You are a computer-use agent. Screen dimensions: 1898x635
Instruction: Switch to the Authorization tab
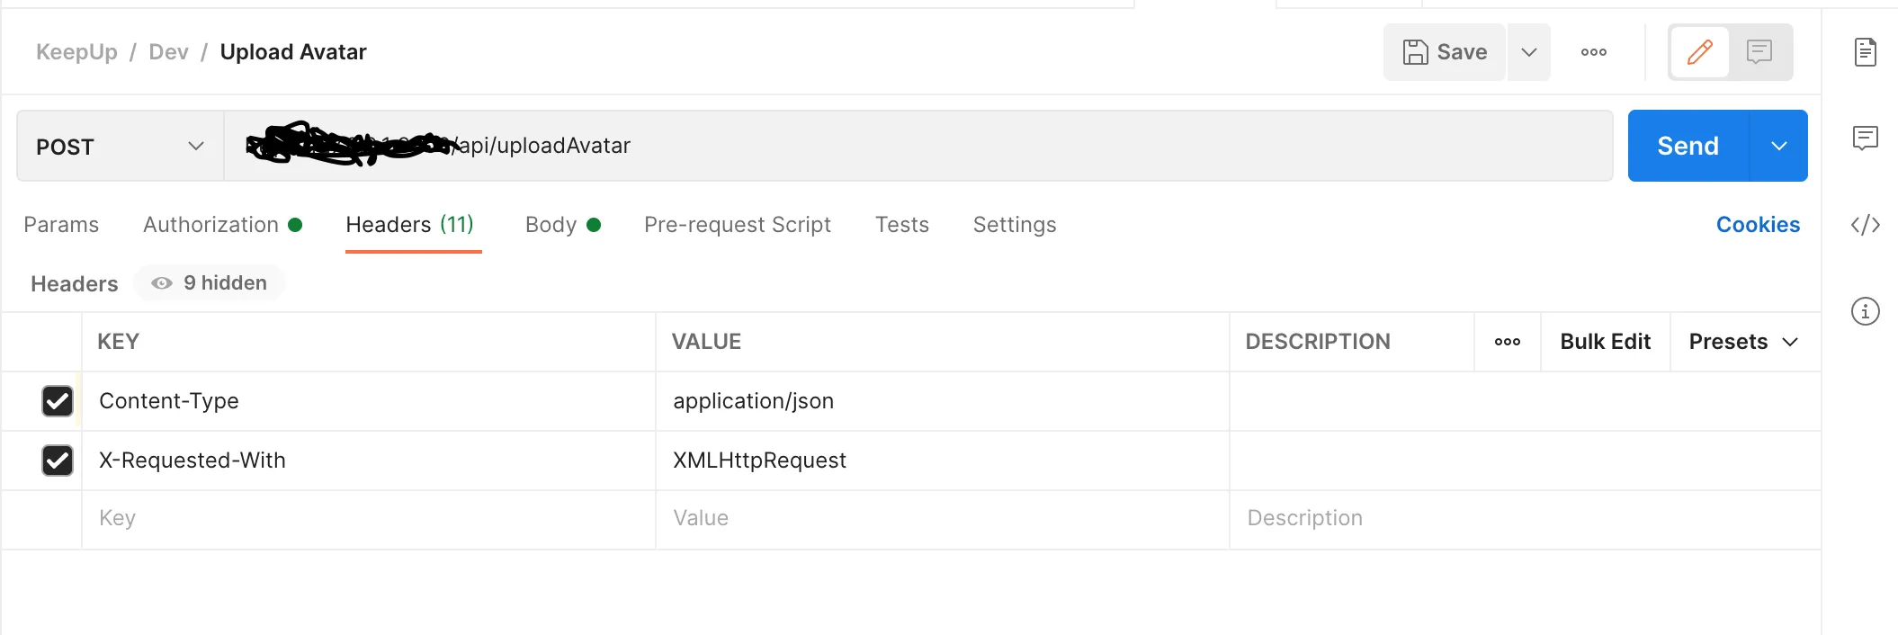coord(211,225)
